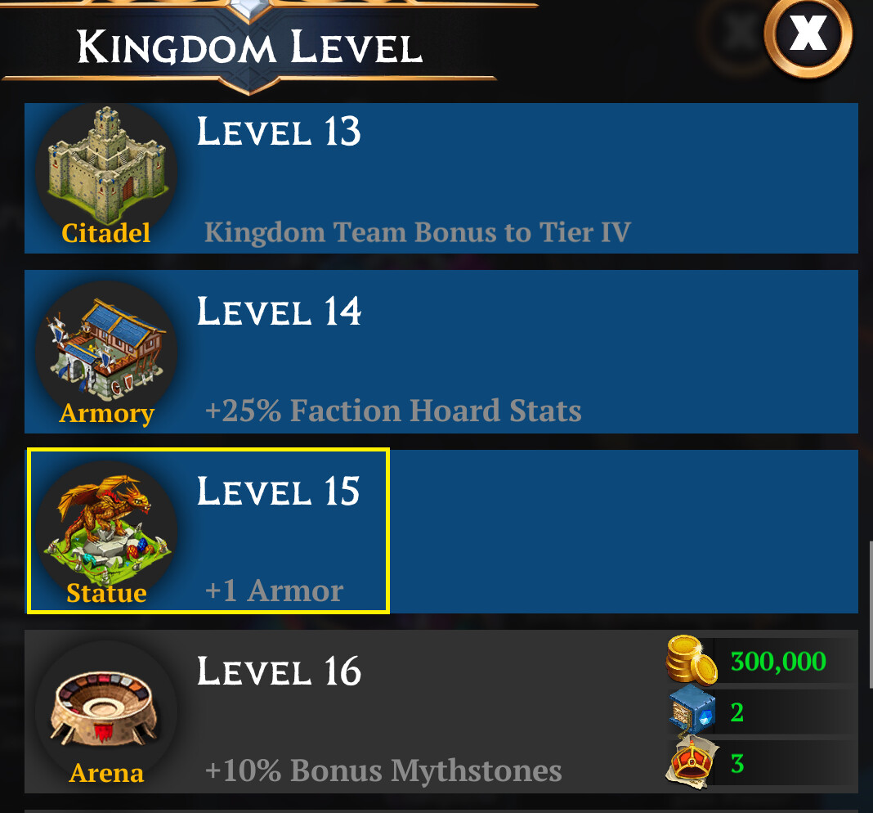Open the Level 16 upgrade row
This screenshot has width=873, height=813.
point(441,712)
